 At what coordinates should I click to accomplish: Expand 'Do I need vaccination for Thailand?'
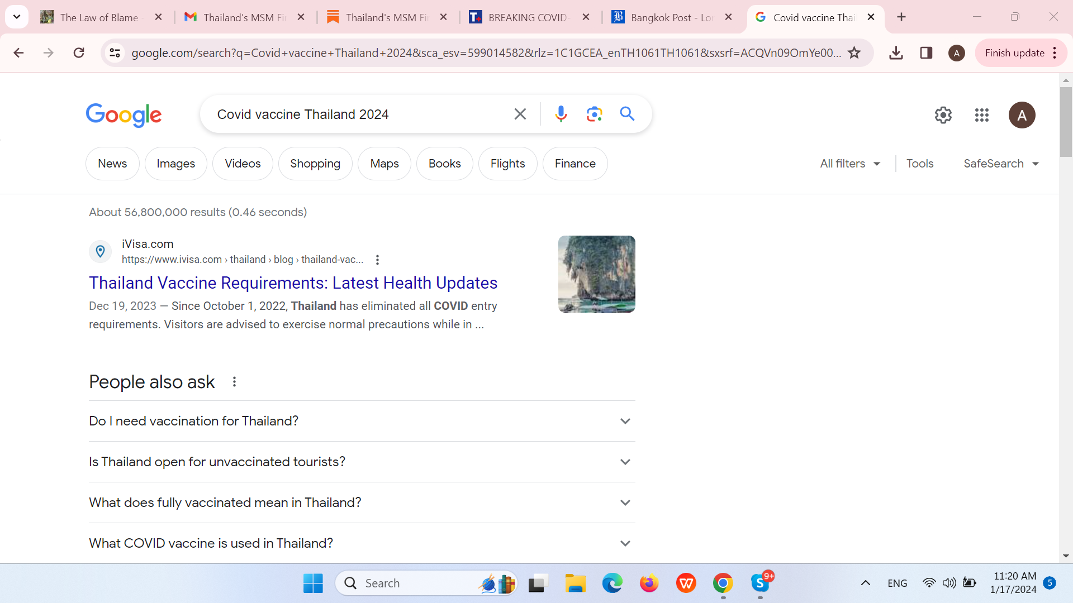(362, 421)
